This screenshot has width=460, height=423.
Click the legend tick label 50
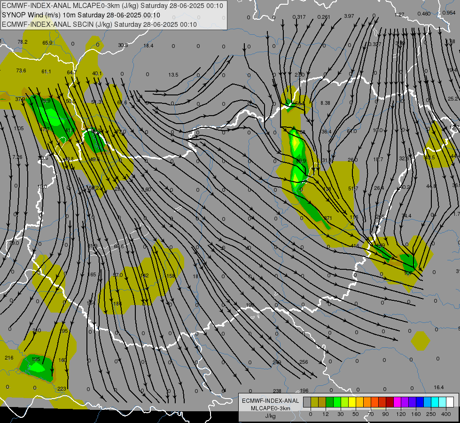[x=356, y=414]
